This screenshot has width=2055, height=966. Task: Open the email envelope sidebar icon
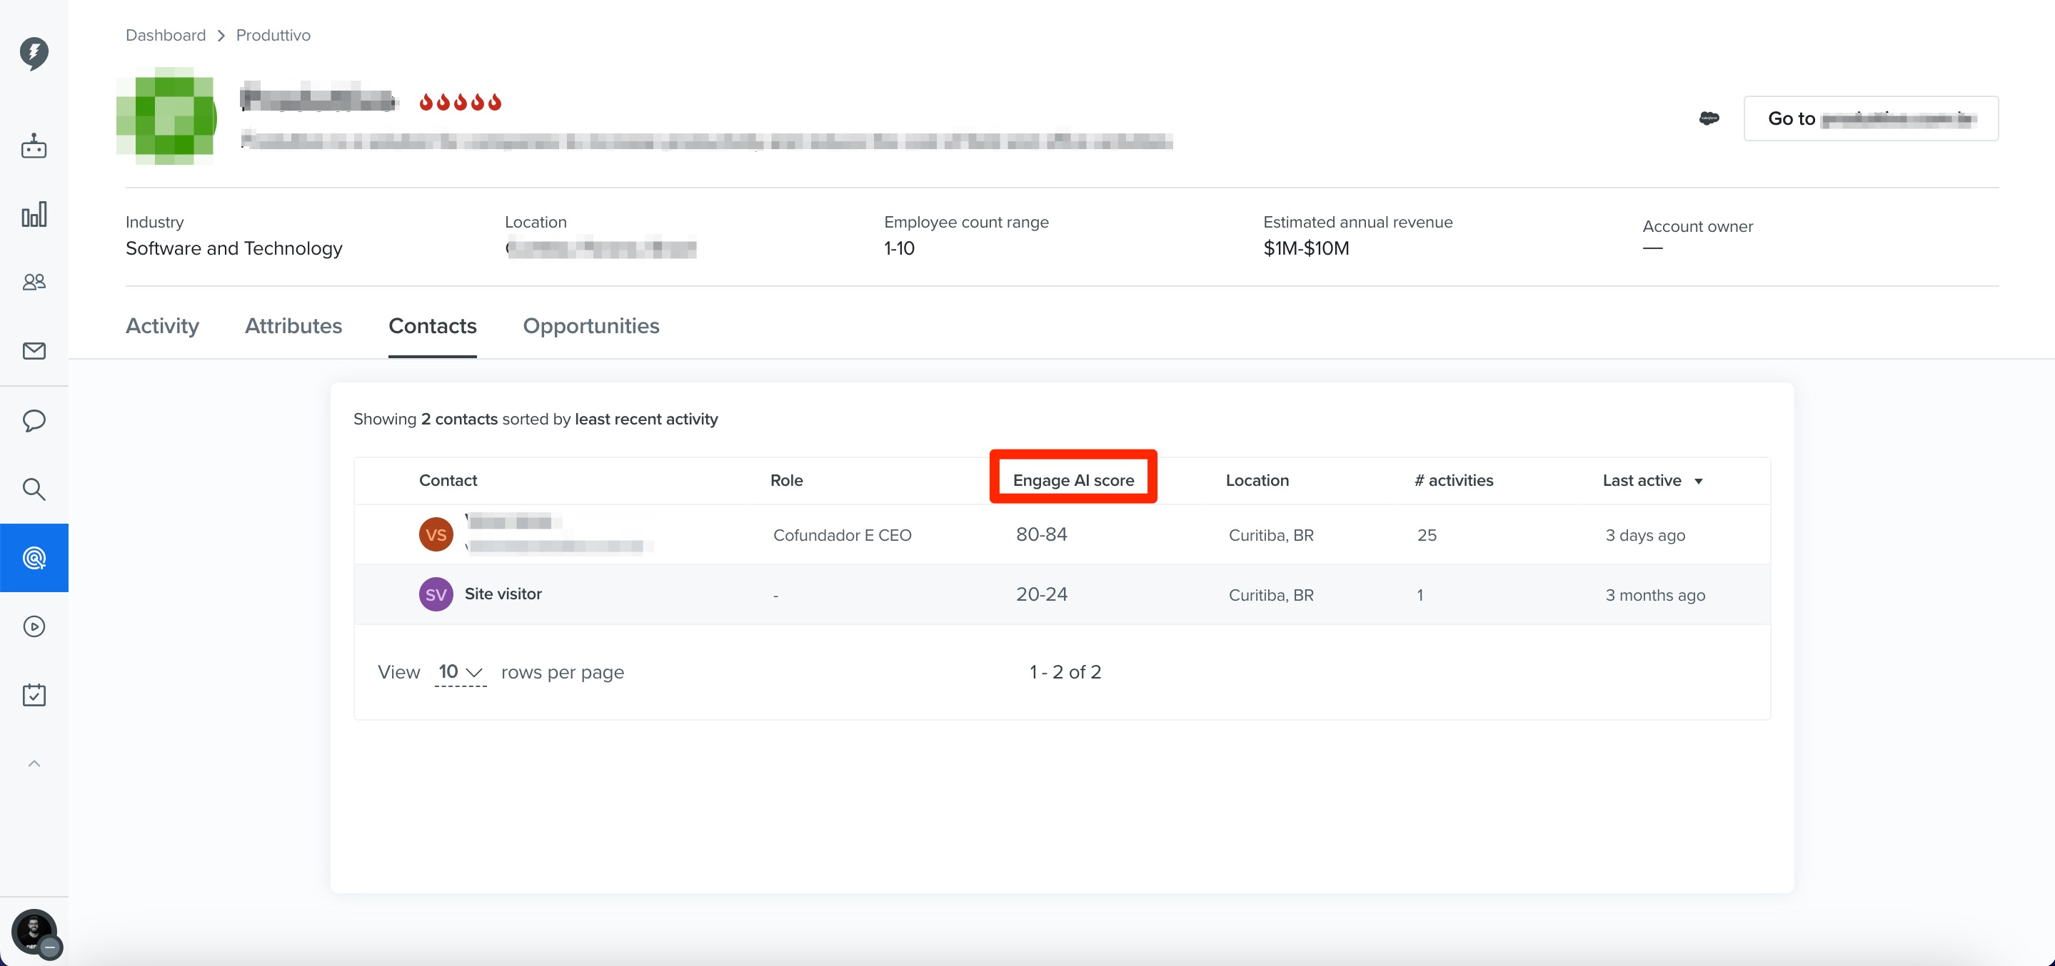click(x=34, y=351)
